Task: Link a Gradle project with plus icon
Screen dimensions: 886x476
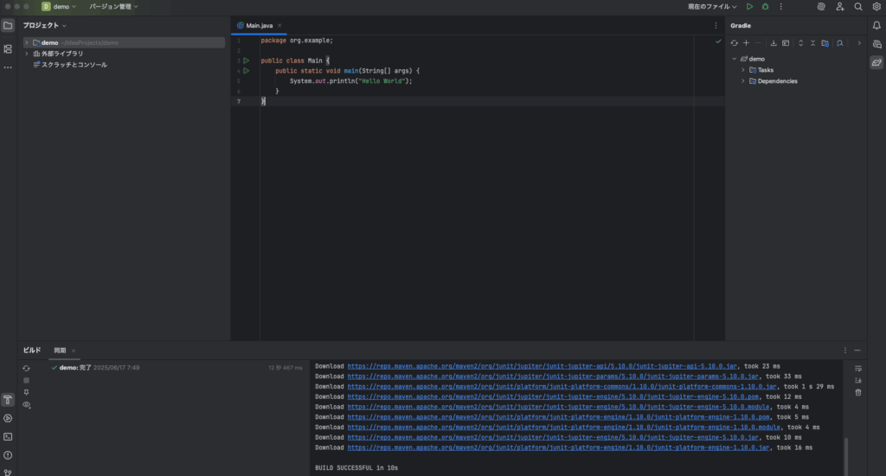Action: tap(746, 43)
